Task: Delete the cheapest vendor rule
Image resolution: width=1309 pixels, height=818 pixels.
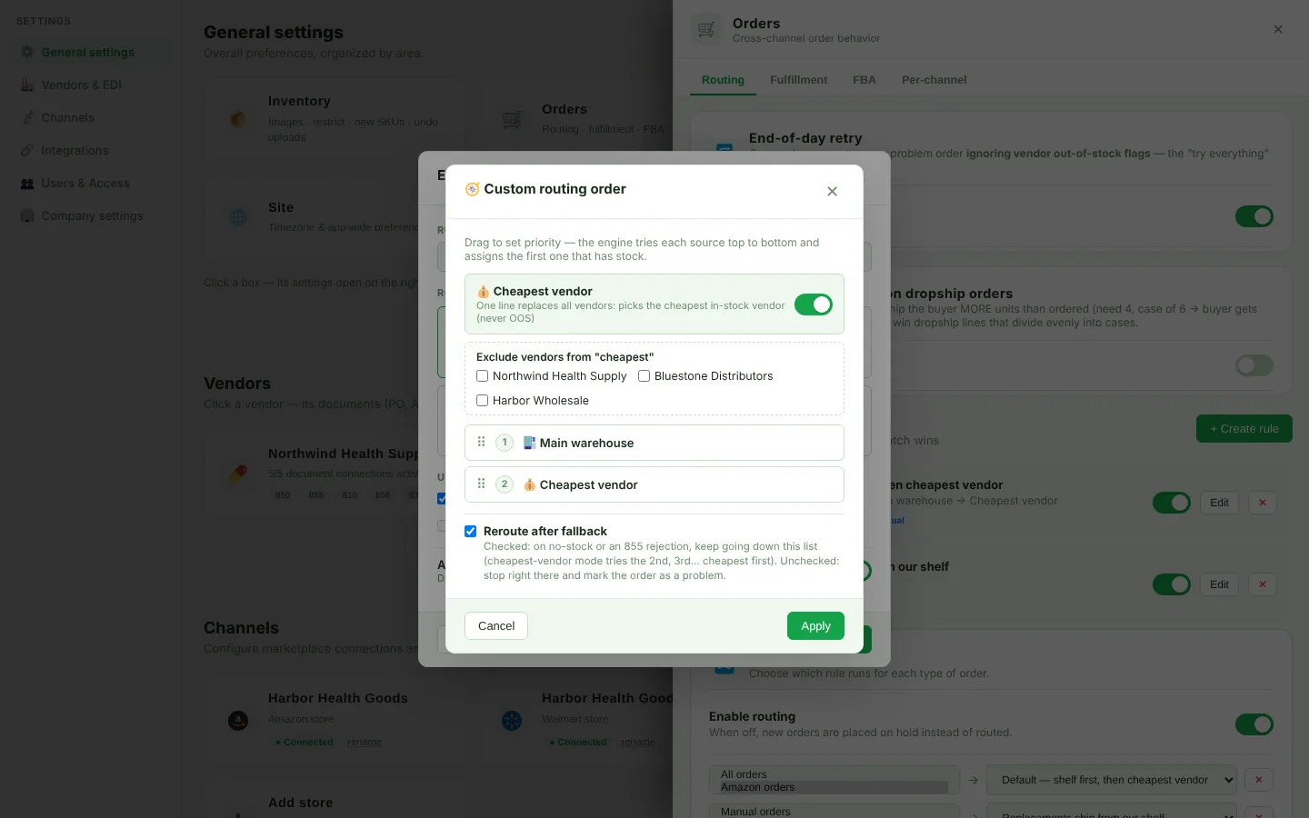Action: (x=1262, y=503)
